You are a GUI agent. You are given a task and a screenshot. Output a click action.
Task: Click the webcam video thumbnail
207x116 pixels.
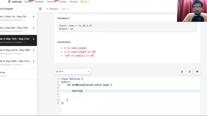point(192,11)
